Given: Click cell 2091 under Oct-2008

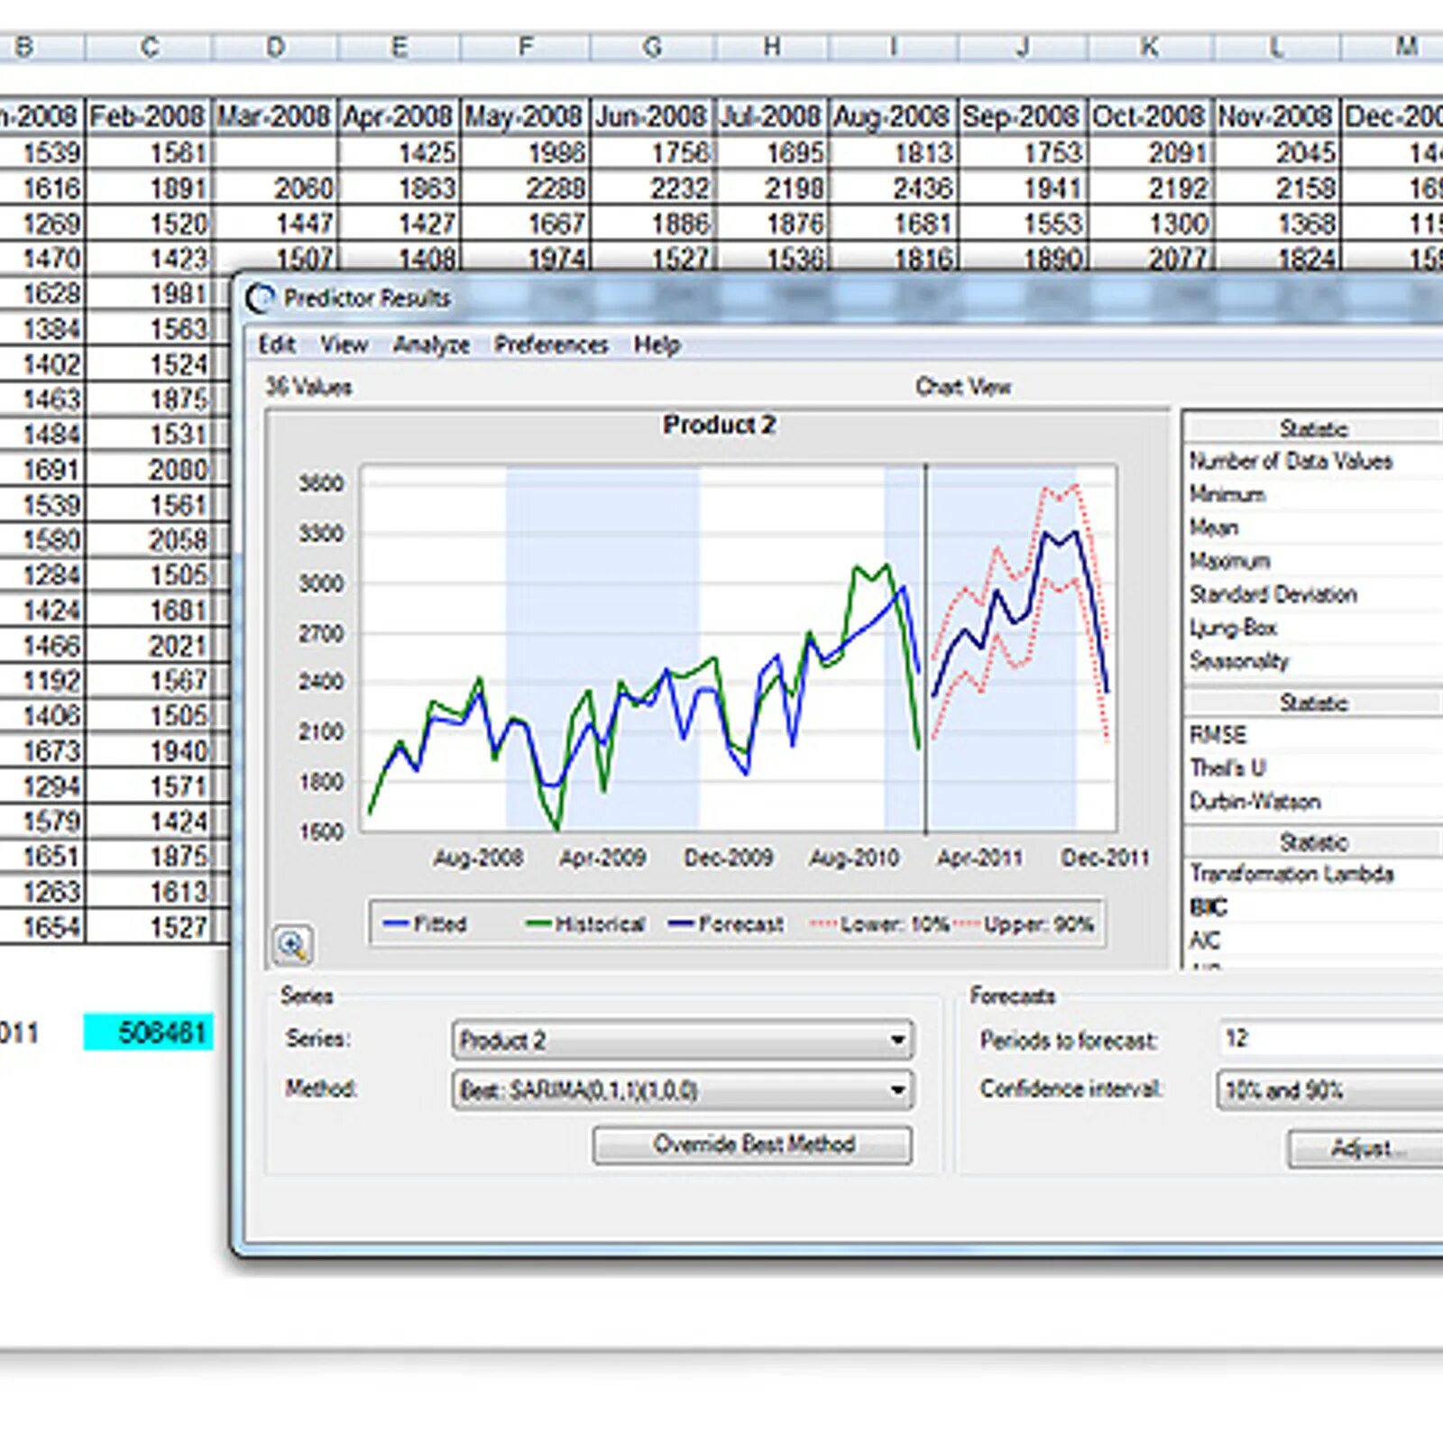Looking at the screenshot, I should tap(1150, 152).
